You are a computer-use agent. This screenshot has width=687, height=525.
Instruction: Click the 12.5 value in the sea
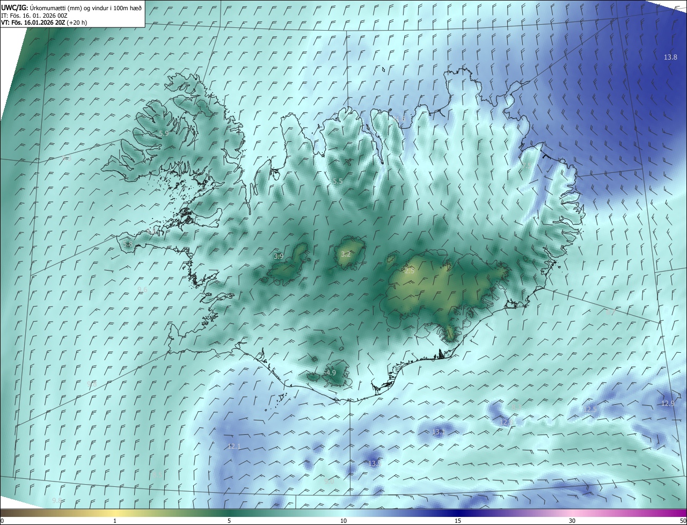coord(590,409)
